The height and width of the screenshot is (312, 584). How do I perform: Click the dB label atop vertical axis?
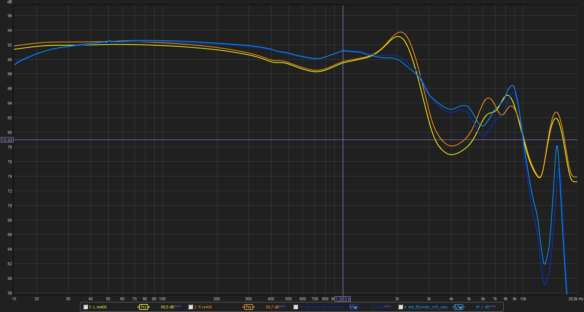coord(10,2)
